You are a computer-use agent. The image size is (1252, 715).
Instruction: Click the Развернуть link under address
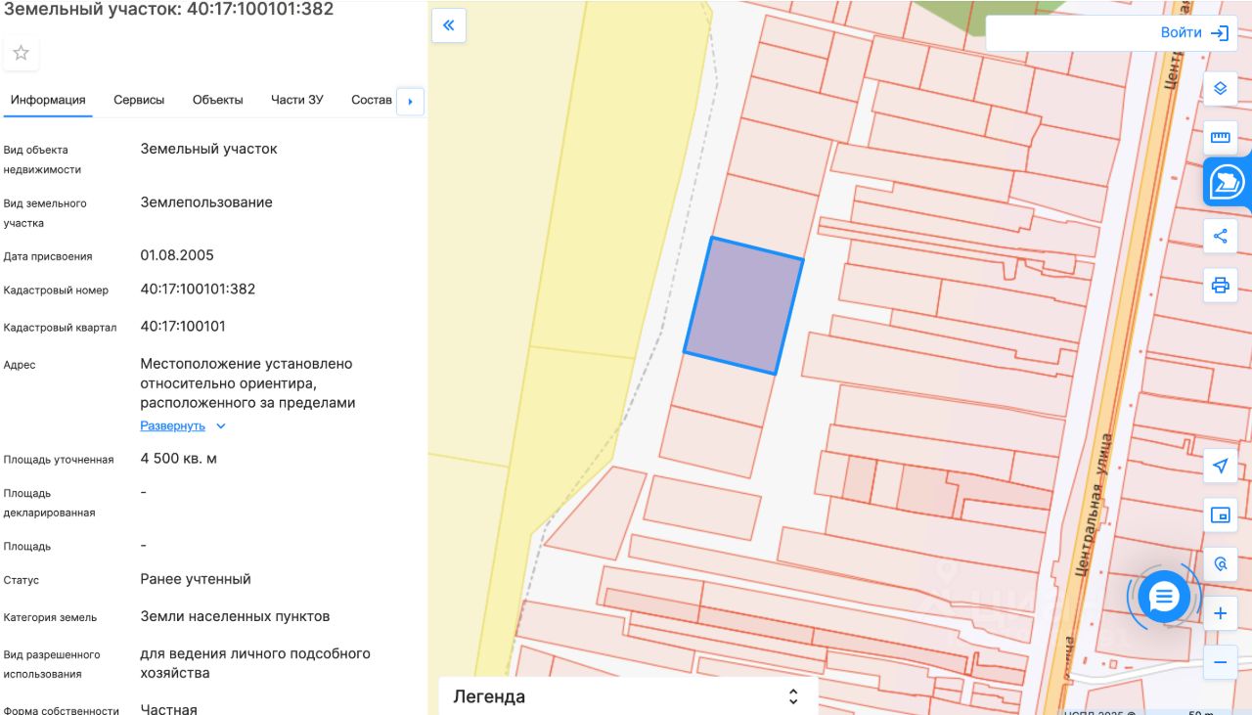(x=173, y=426)
